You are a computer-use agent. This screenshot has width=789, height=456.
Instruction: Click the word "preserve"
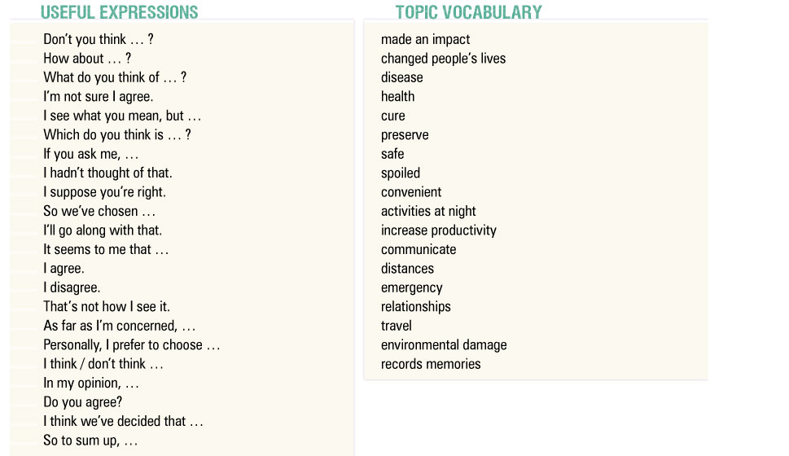pos(405,135)
